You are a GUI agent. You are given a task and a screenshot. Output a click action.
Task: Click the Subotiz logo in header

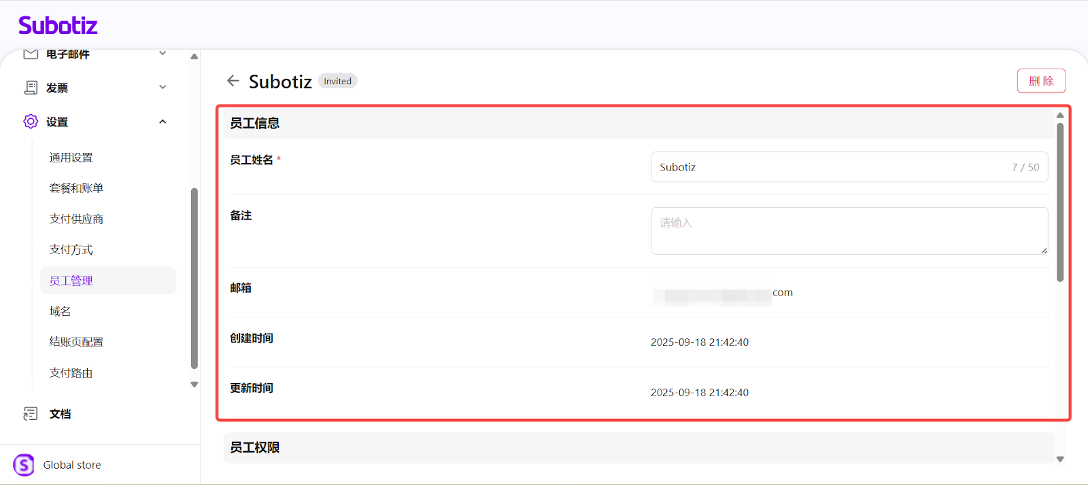58,26
